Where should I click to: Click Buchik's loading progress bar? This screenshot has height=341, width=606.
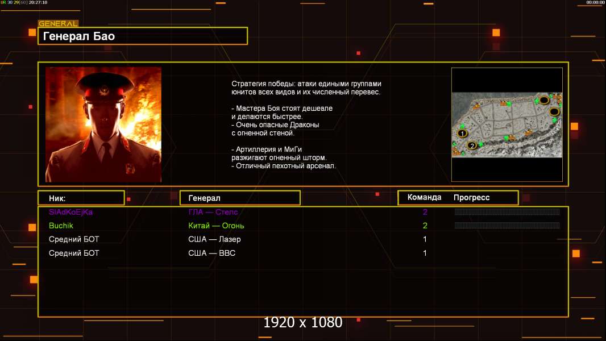pyautogui.click(x=507, y=226)
